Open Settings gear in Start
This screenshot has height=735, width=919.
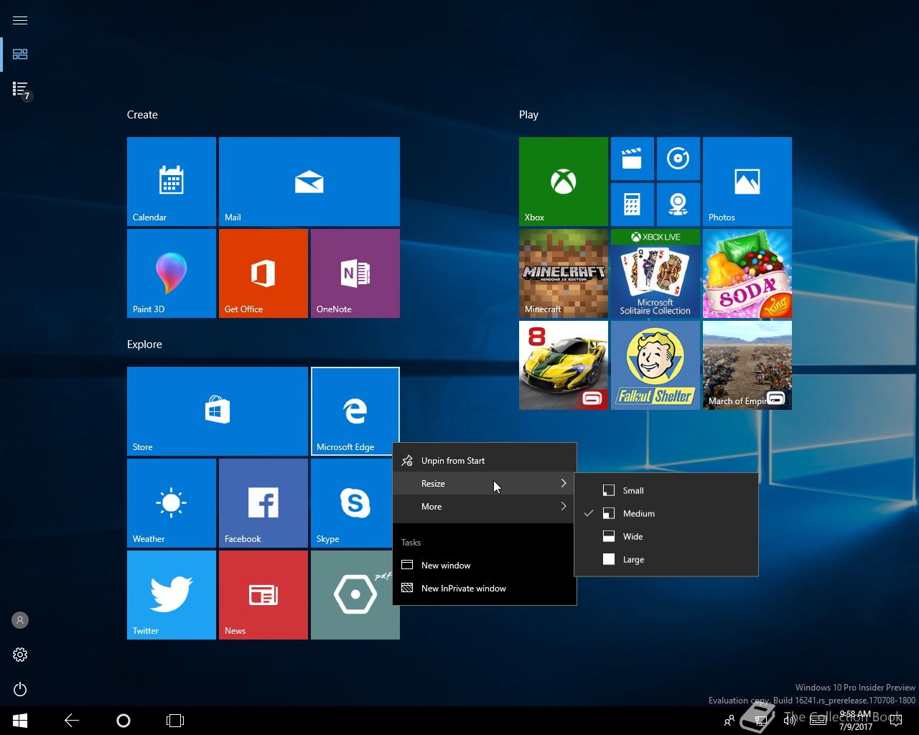[20, 655]
